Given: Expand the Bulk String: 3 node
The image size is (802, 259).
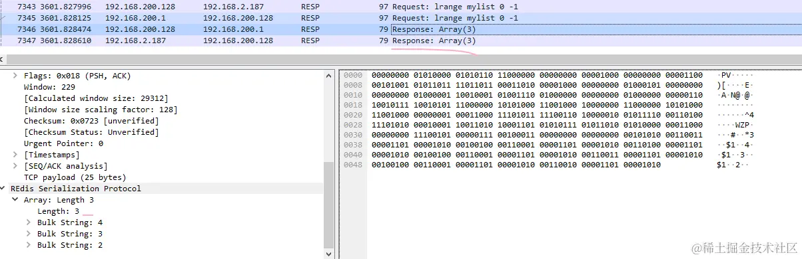Looking at the screenshot, I should (x=29, y=234).
